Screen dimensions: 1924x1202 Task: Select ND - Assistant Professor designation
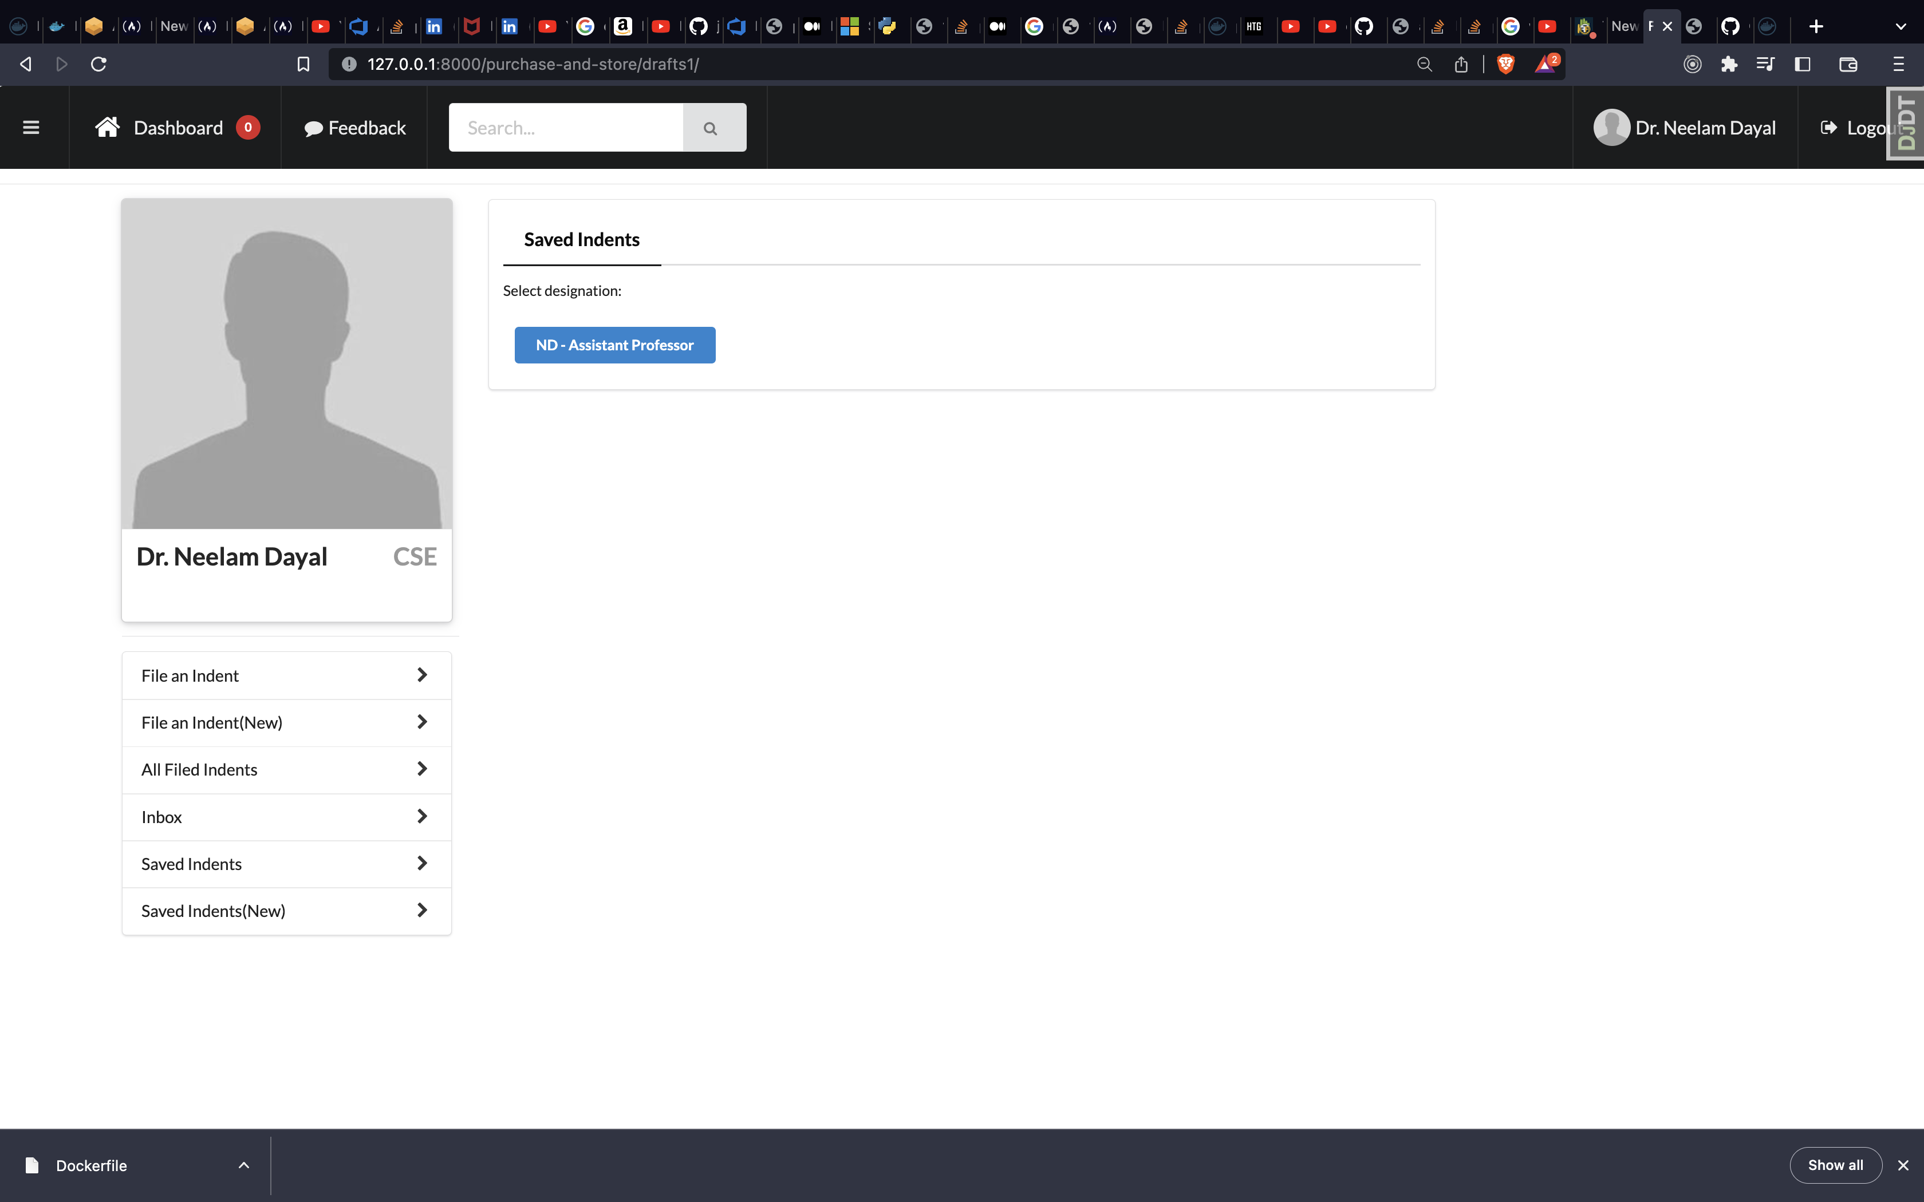[x=614, y=345]
